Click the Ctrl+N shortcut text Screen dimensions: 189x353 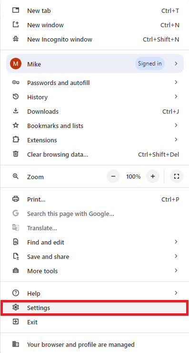tap(170, 25)
